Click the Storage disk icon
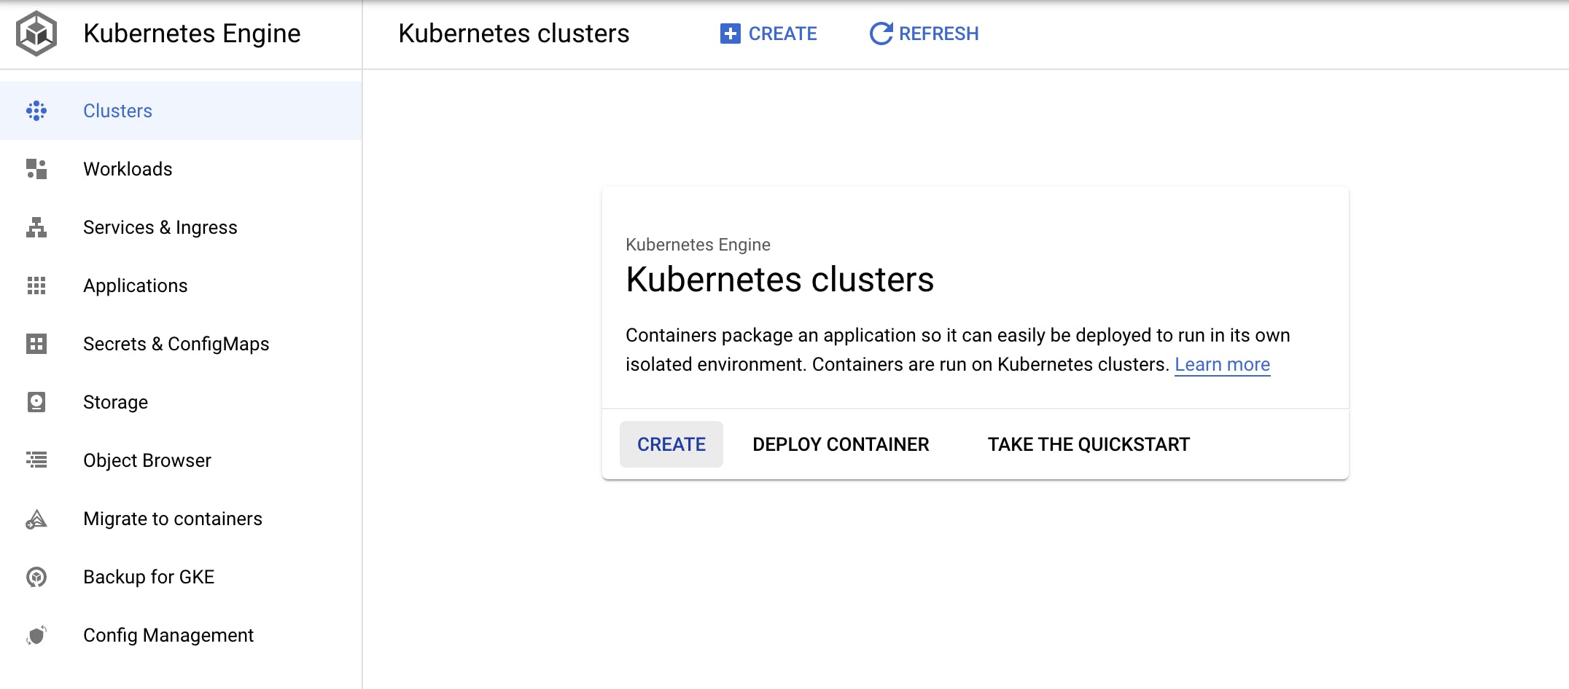 (x=36, y=402)
